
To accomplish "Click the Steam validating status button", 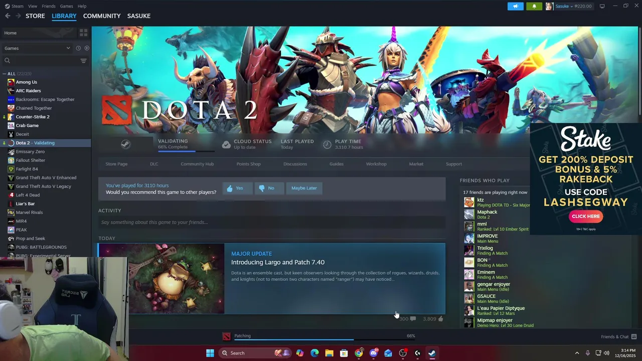I will point(125,144).
